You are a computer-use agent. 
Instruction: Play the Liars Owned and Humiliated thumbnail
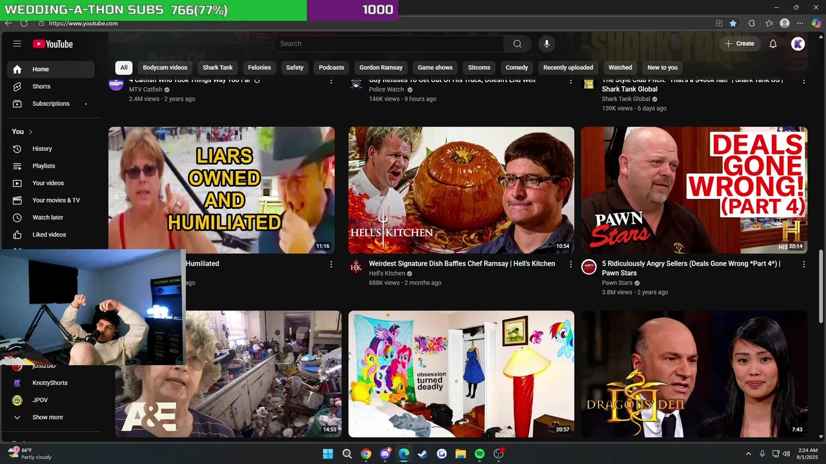pos(221,190)
